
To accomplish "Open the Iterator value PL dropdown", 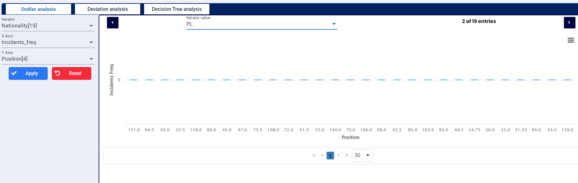I will [262, 24].
